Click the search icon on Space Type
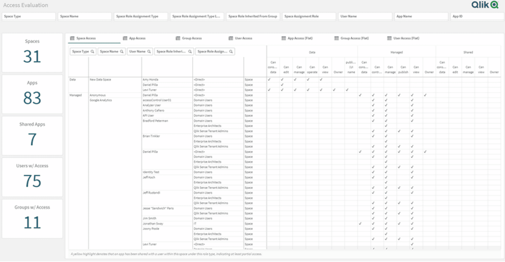 [92, 52]
